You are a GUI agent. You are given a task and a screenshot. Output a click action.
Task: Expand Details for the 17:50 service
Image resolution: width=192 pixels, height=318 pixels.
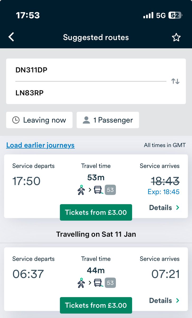click(164, 208)
